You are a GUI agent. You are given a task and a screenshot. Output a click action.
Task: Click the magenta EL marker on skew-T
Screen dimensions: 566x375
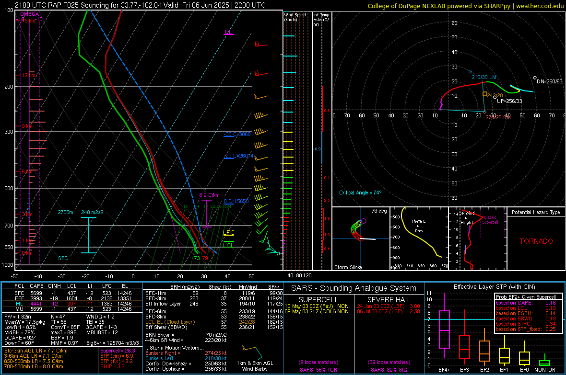(x=228, y=32)
